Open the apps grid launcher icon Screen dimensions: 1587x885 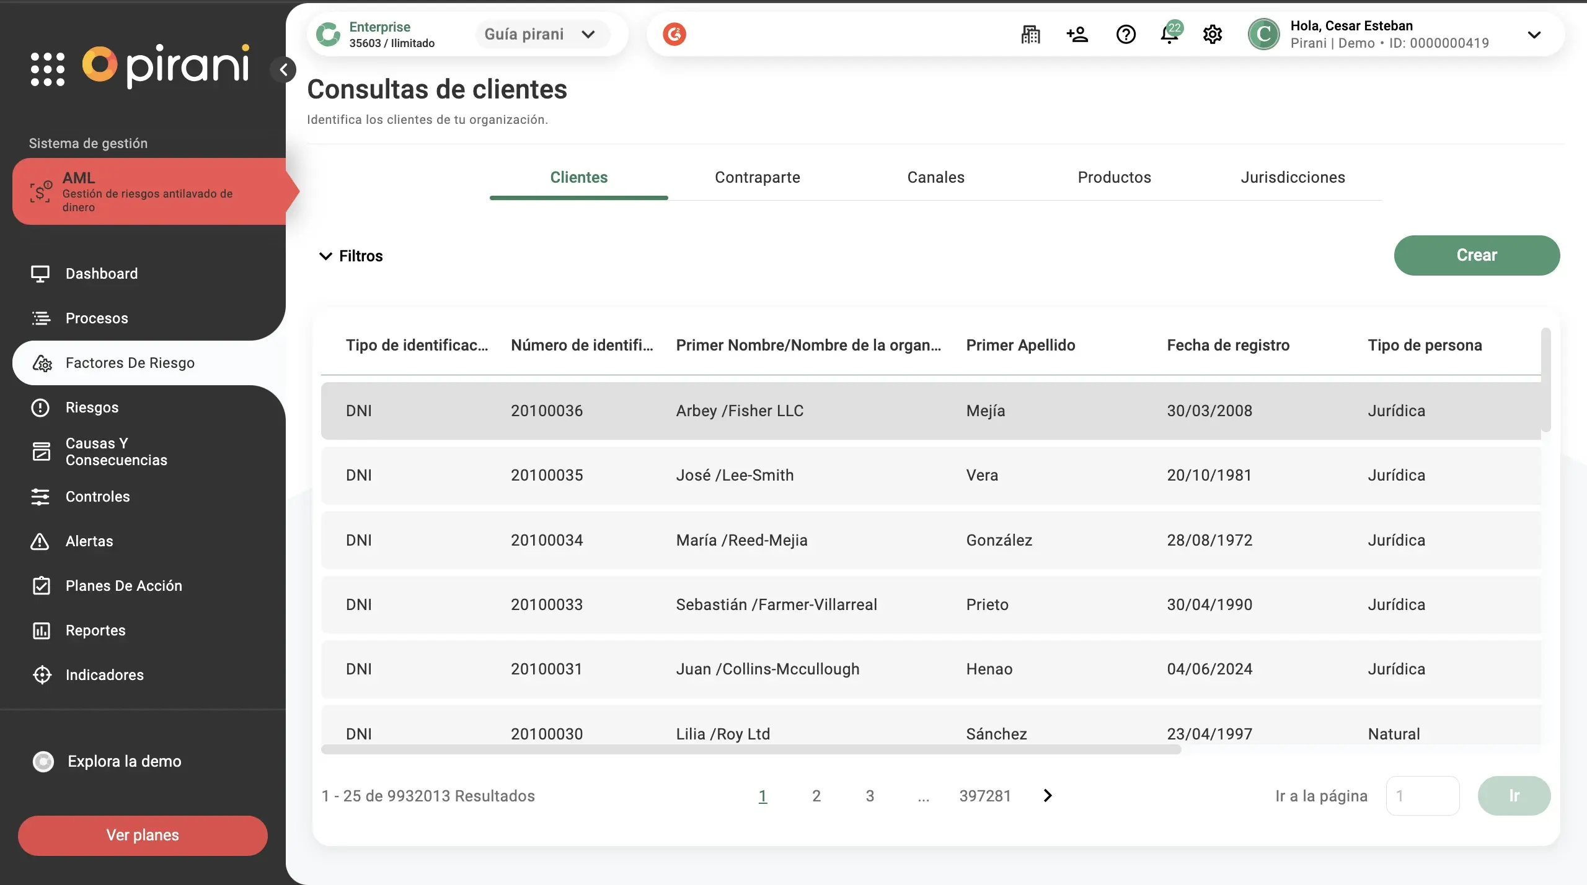click(x=48, y=69)
